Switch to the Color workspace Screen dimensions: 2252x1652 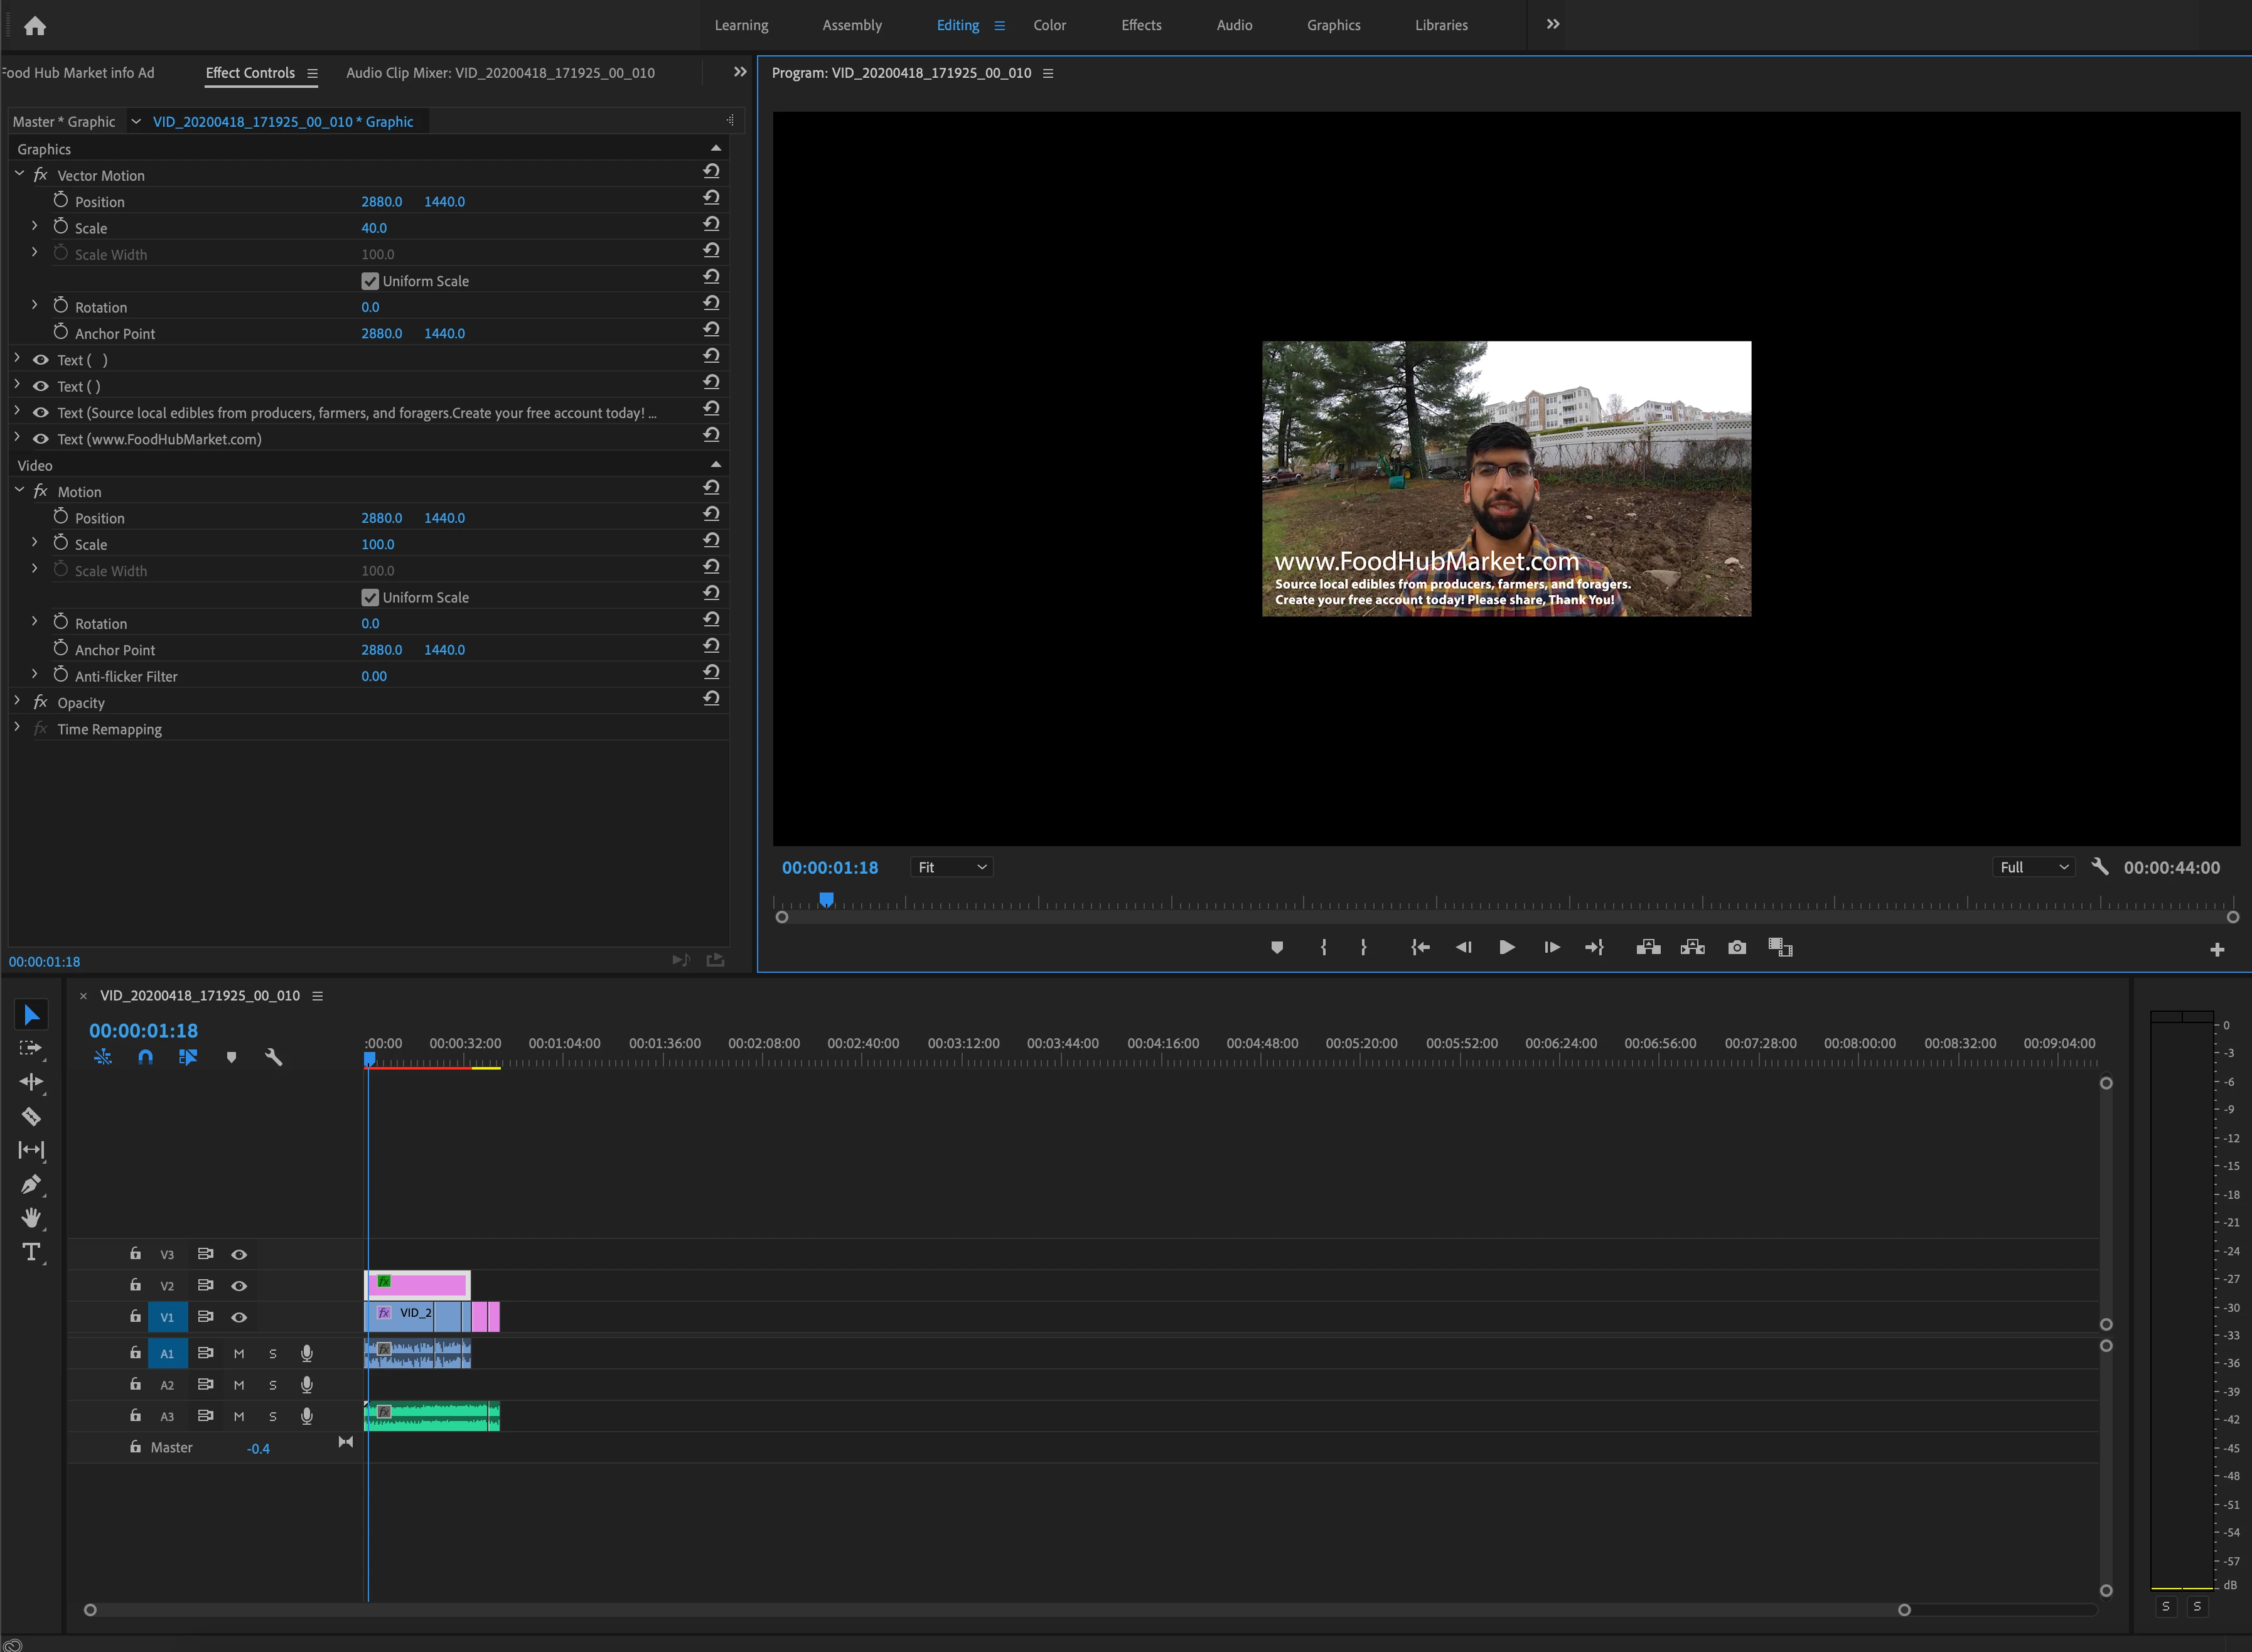coord(1049,25)
